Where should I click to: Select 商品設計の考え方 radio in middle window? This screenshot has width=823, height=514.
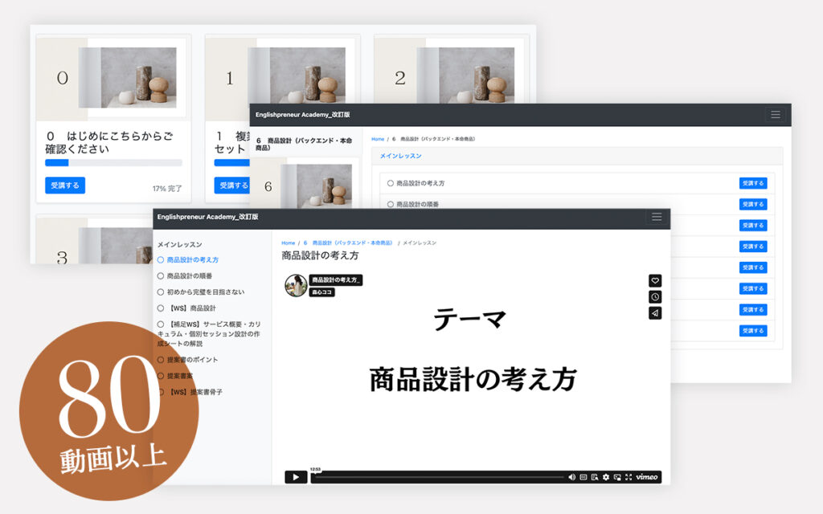(391, 183)
